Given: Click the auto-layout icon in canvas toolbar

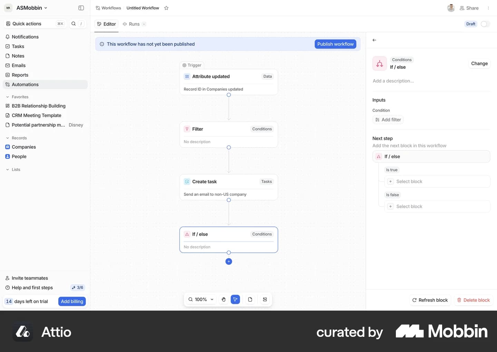Looking at the screenshot, I should tap(265, 300).
